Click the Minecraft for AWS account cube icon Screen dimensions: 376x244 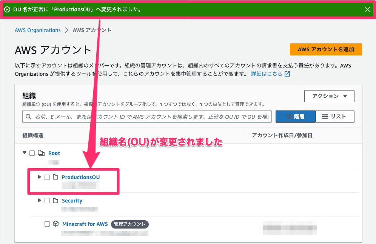click(55, 224)
